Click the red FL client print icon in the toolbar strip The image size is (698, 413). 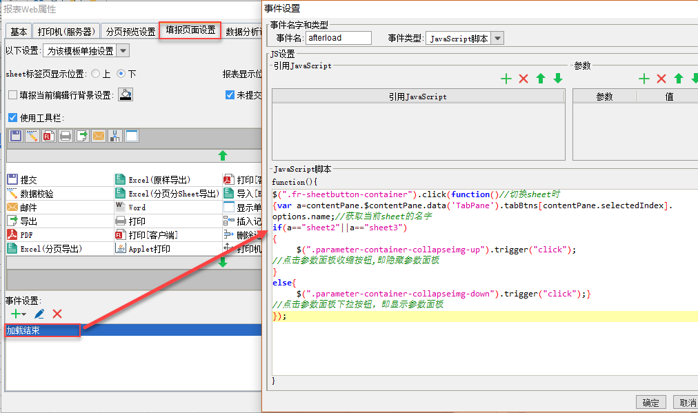48,136
